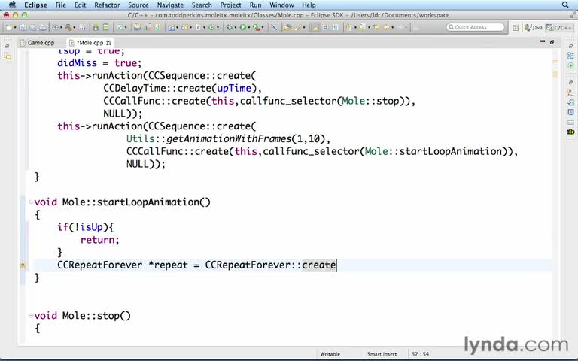
Task: Open the Navigate menu
Action: point(170,5)
